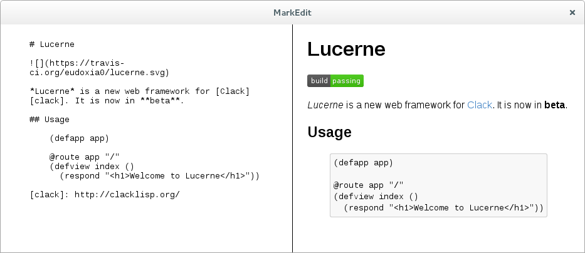Screen dimensions: 585x253
Task: Click the rendered Lucerne heading in preview
Action: pos(346,49)
